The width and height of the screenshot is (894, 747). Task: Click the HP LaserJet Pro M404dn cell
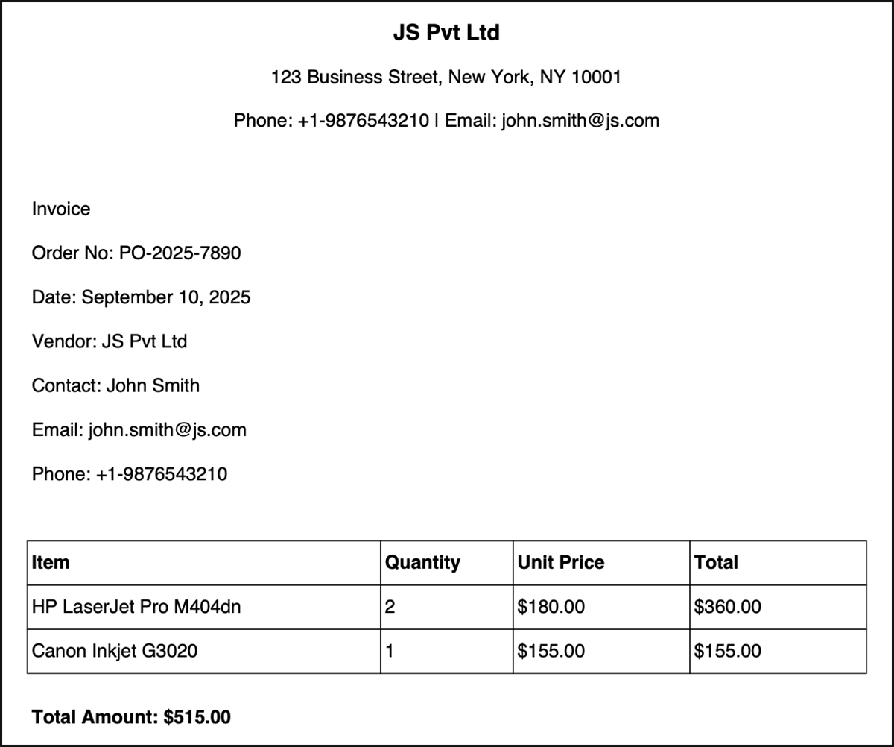[136, 607]
